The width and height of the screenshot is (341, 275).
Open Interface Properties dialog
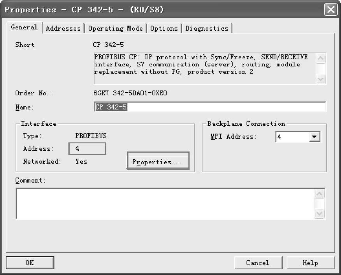(x=158, y=161)
